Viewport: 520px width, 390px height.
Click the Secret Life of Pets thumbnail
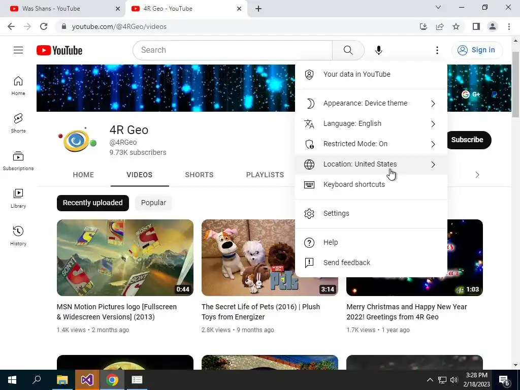coord(248,257)
